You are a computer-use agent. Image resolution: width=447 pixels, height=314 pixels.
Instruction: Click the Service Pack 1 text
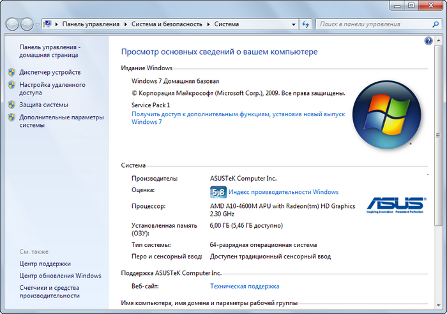point(151,105)
